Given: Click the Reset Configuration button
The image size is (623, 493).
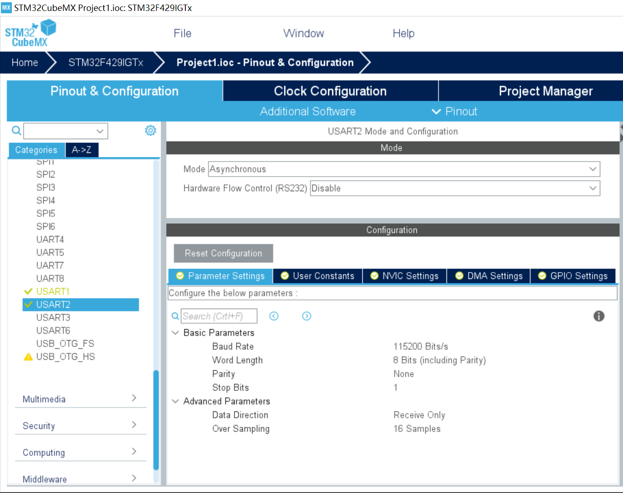Looking at the screenshot, I should tap(223, 253).
